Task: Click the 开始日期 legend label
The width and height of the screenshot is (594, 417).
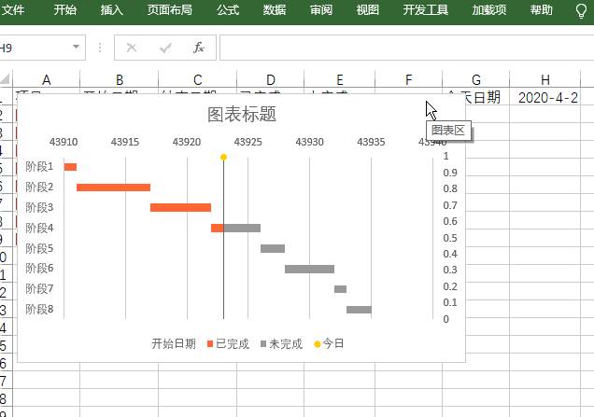Action: click(x=174, y=343)
